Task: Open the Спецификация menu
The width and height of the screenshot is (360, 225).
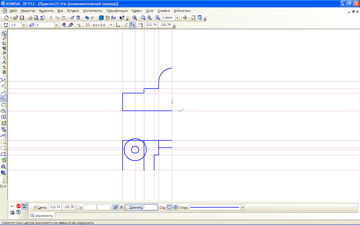Action: [117, 11]
